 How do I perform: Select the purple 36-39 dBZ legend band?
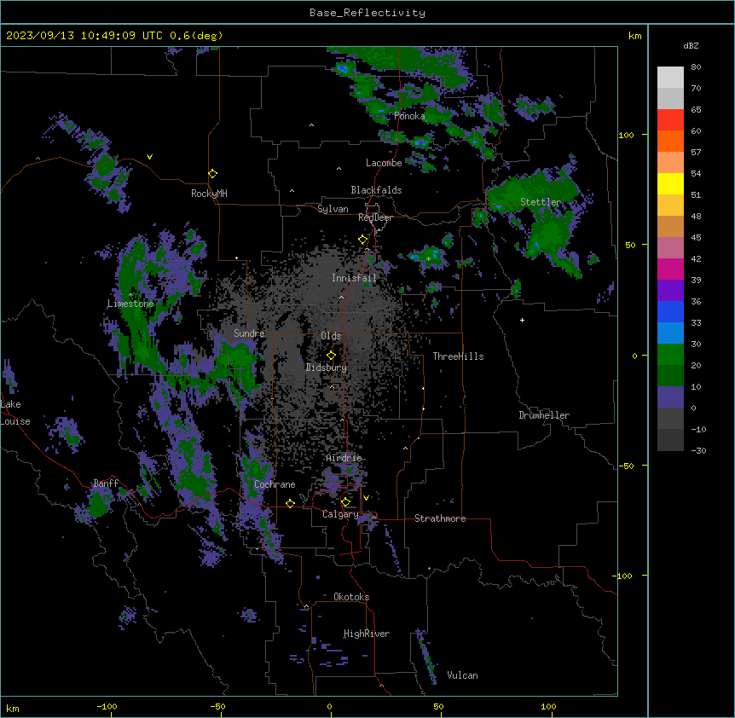tap(670, 290)
